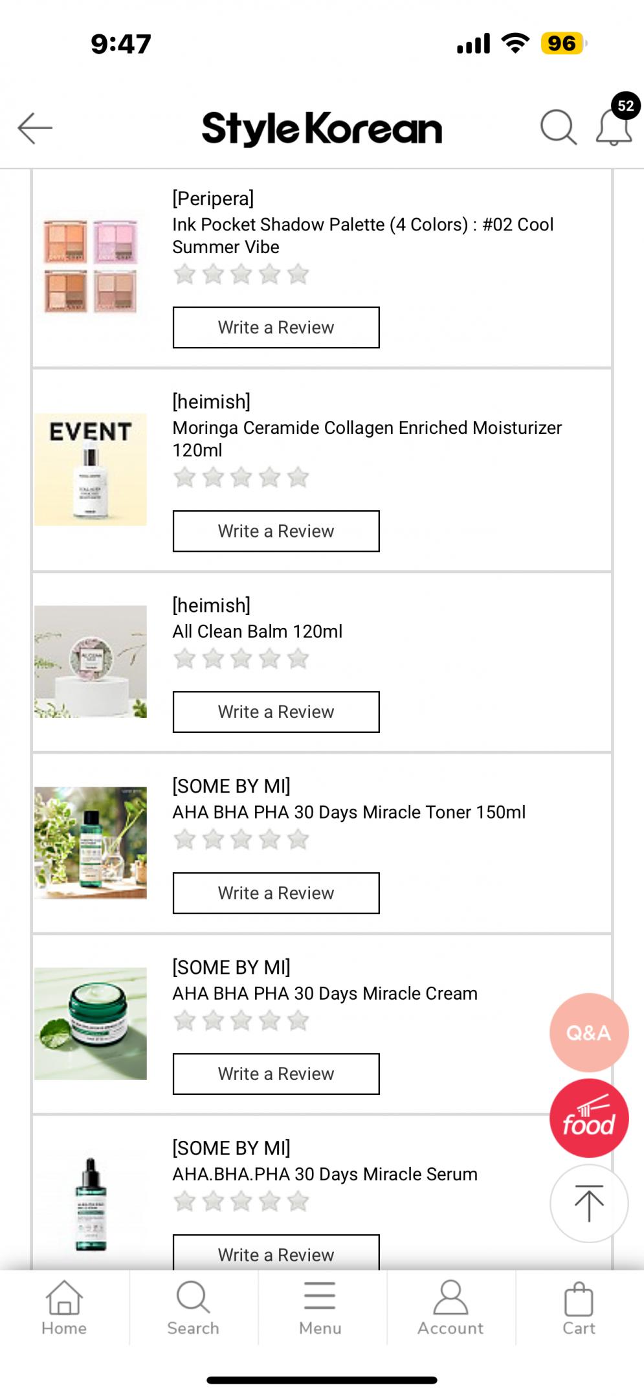Screen dimensions: 644x1396
Task: Open the Menu tab
Action: (320, 1308)
